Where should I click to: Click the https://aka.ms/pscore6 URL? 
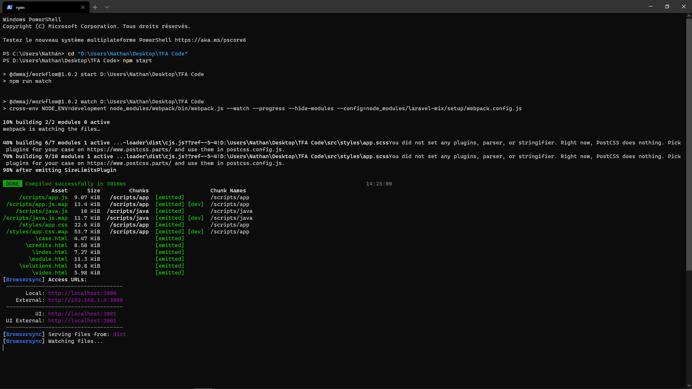[x=210, y=40]
